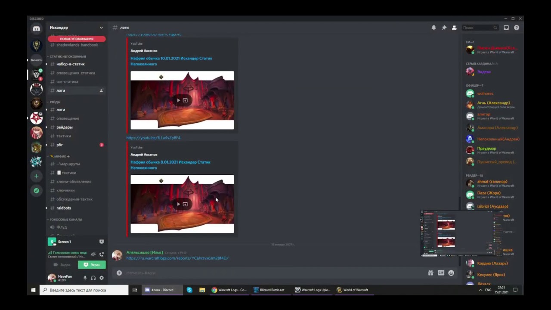Viewport: 551px width, 310px height.
Task: Open pinned messages pin icon
Action: tap(444, 28)
